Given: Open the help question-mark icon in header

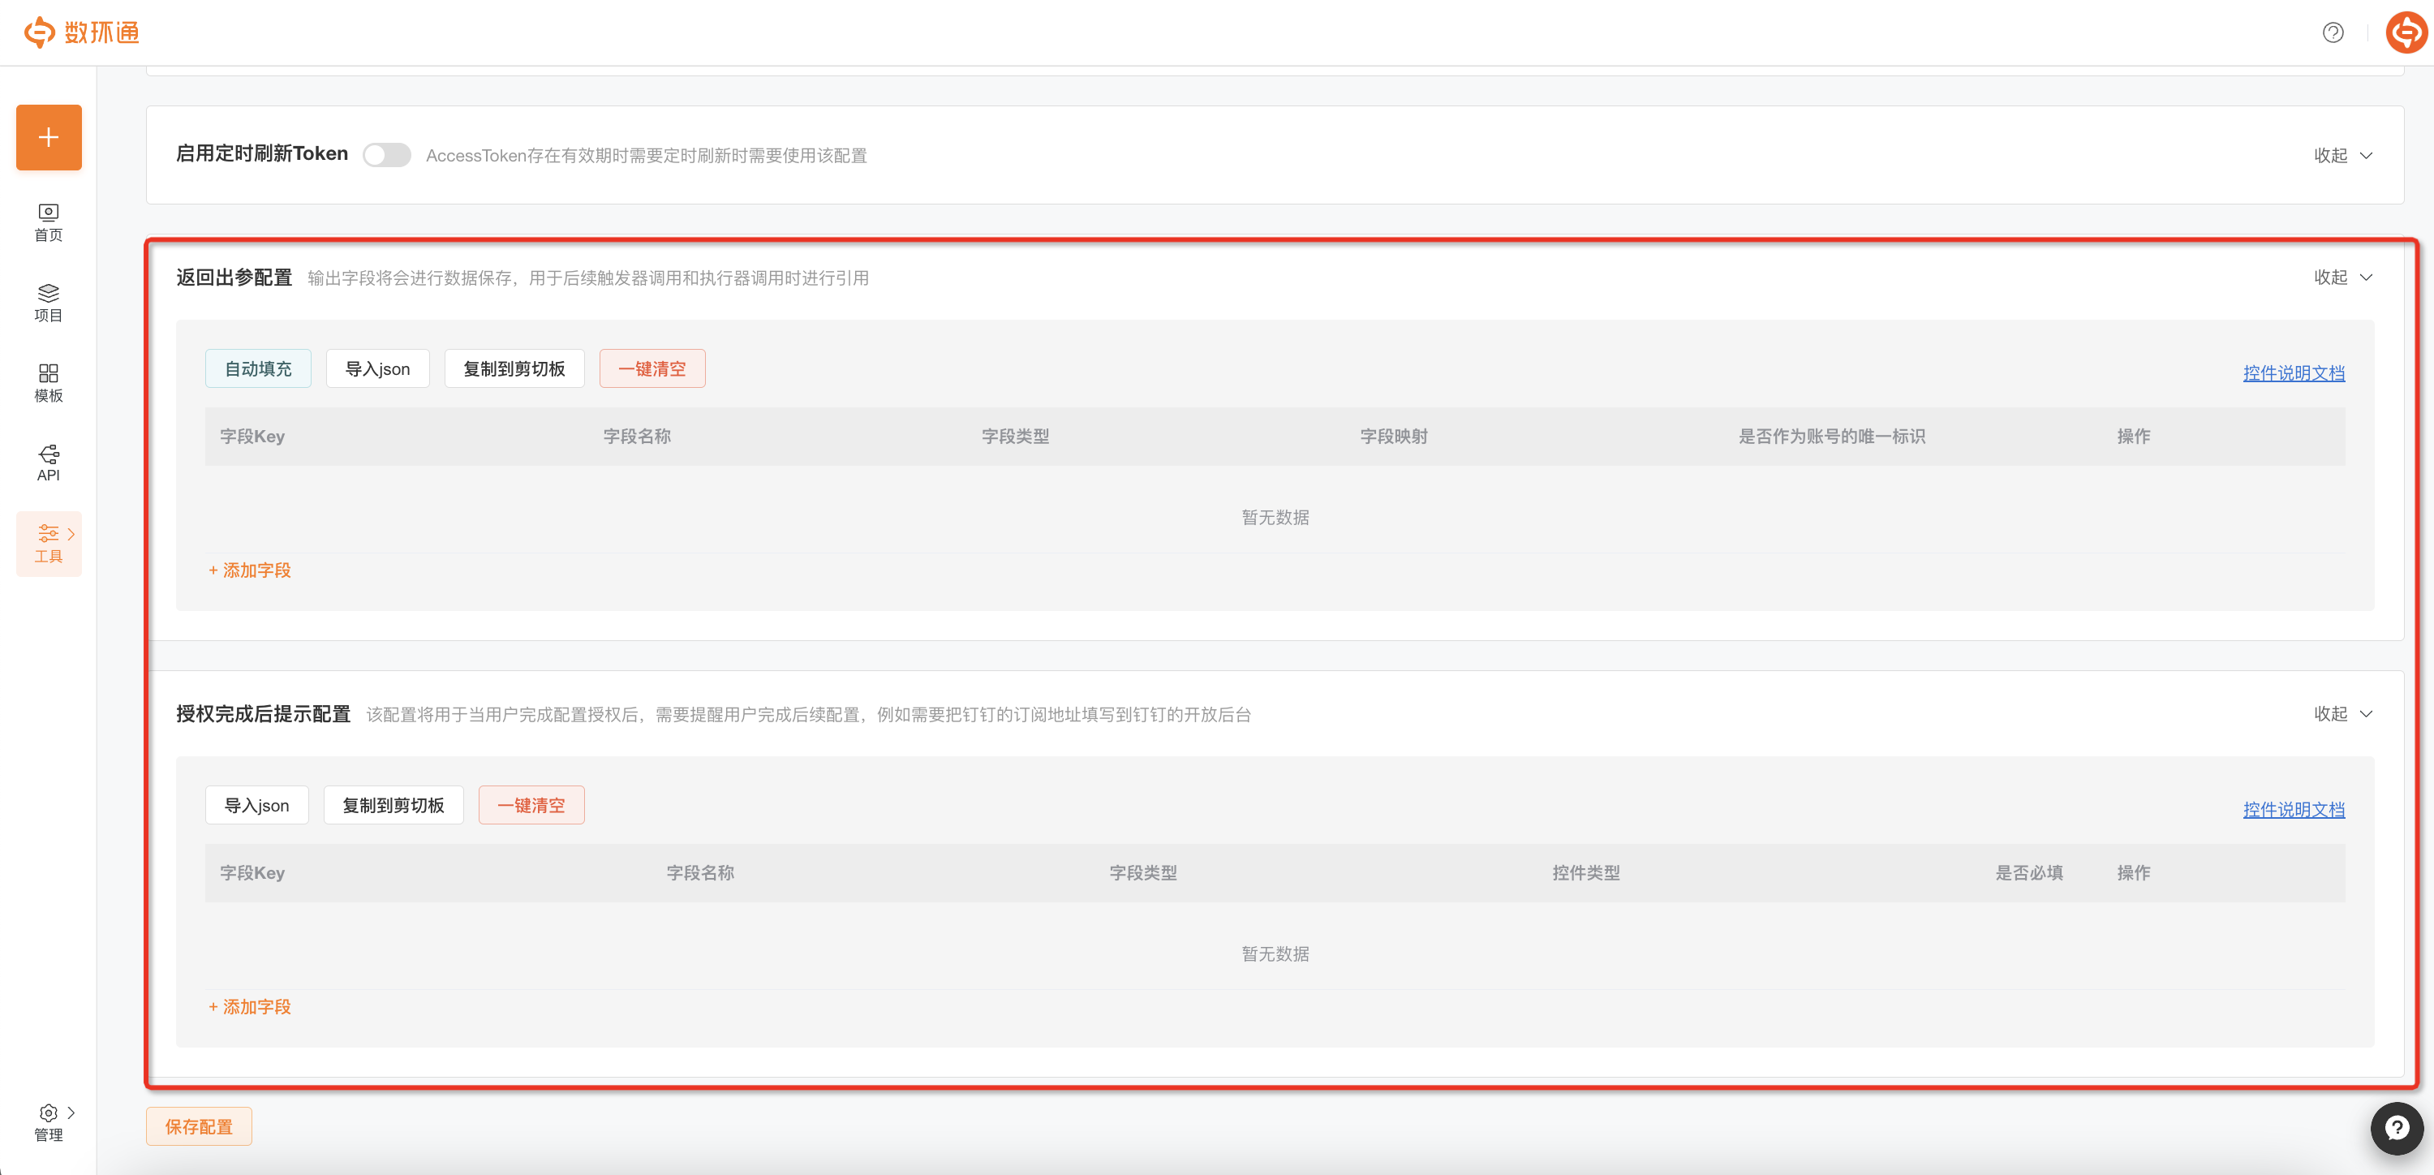Looking at the screenshot, I should click(x=2332, y=33).
